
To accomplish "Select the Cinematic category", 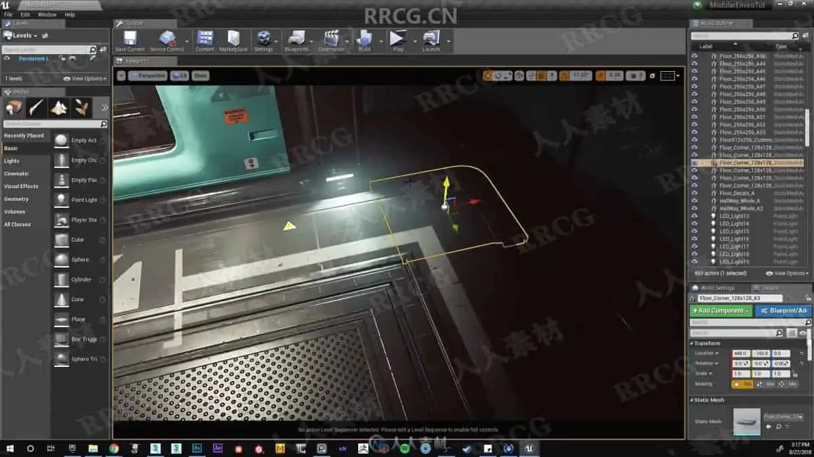I will (25, 173).
